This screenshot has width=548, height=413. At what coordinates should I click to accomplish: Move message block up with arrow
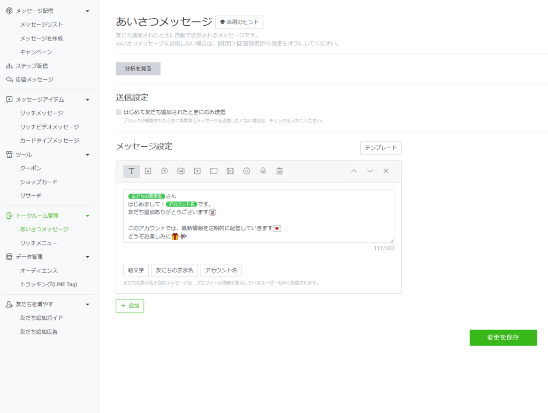353,171
